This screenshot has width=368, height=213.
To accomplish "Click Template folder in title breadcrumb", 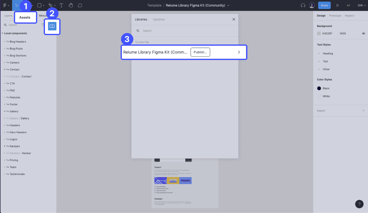I will tap(154, 5).
